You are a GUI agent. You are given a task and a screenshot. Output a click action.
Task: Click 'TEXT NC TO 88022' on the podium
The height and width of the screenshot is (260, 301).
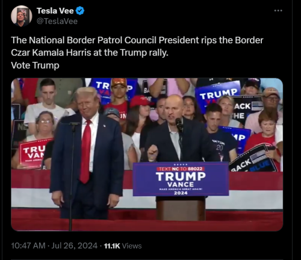click(x=181, y=169)
